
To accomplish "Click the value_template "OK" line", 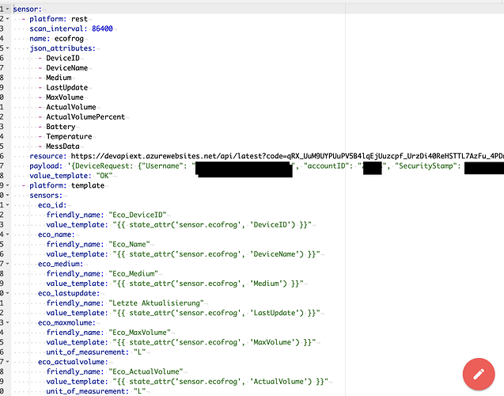I will pos(71,176).
